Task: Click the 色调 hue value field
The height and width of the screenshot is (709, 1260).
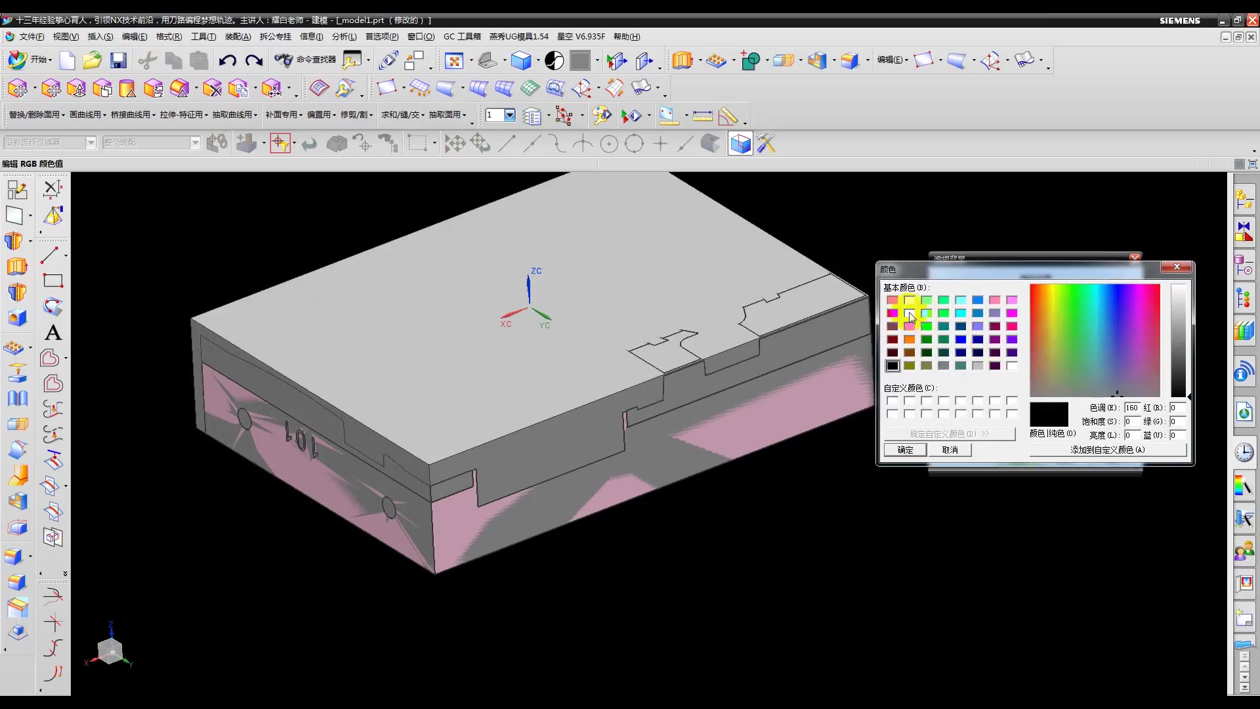Action: tap(1131, 408)
